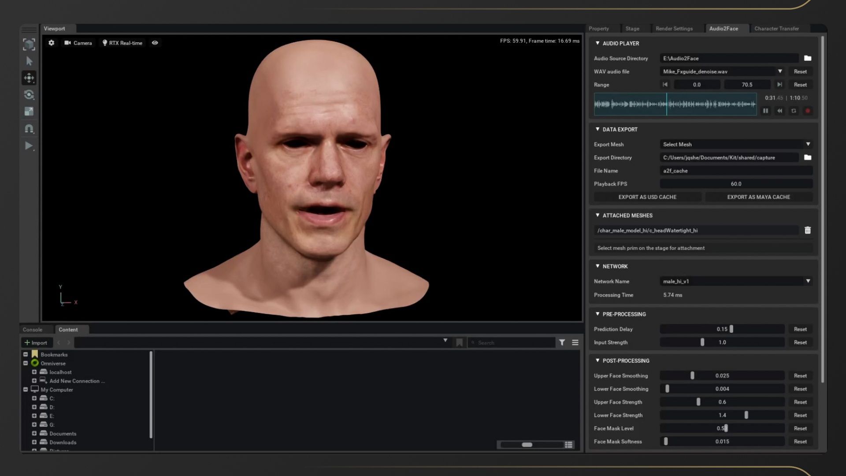
Task: Switch to the Stage tab
Action: click(x=632, y=29)
